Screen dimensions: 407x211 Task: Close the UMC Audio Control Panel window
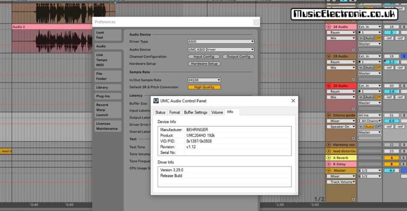293,100
